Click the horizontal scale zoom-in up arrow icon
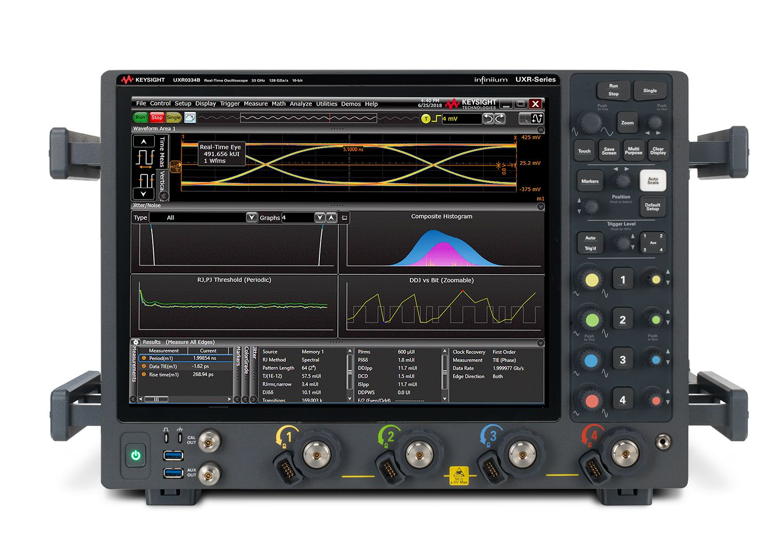 coord(144,141)
